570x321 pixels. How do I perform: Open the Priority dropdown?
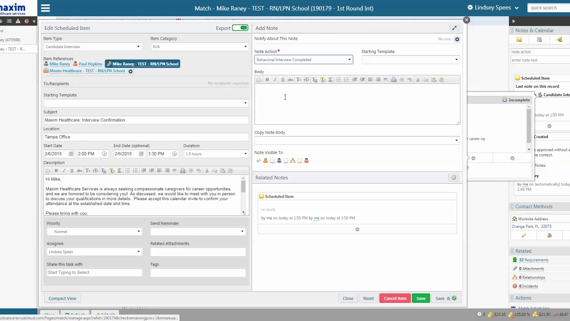[94, 232]
